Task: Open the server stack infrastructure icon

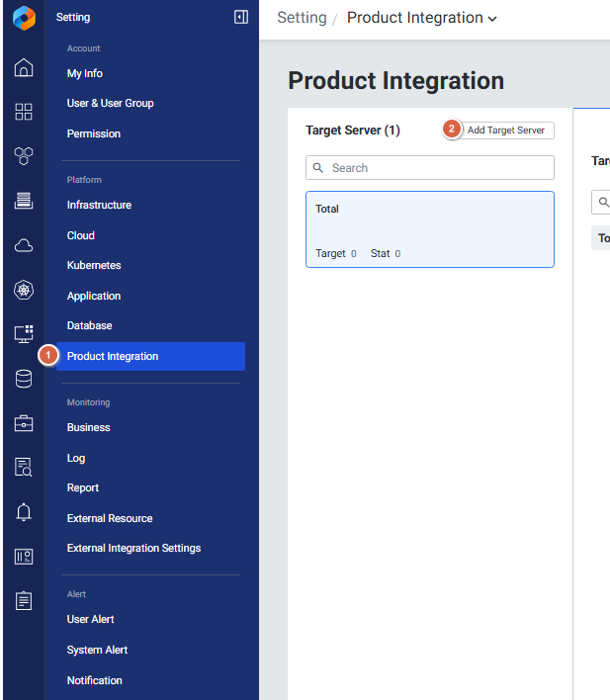Action: (24, 201)
